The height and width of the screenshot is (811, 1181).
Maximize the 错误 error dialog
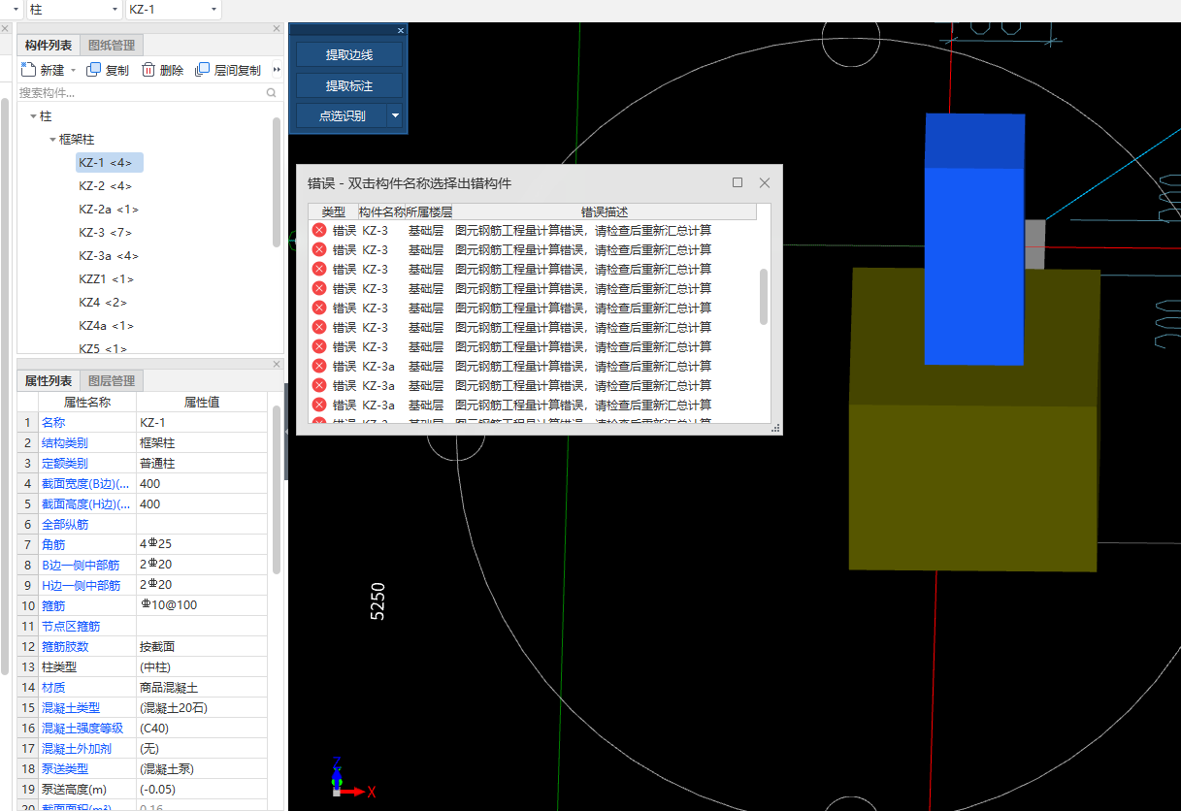(x=738, y=182)
